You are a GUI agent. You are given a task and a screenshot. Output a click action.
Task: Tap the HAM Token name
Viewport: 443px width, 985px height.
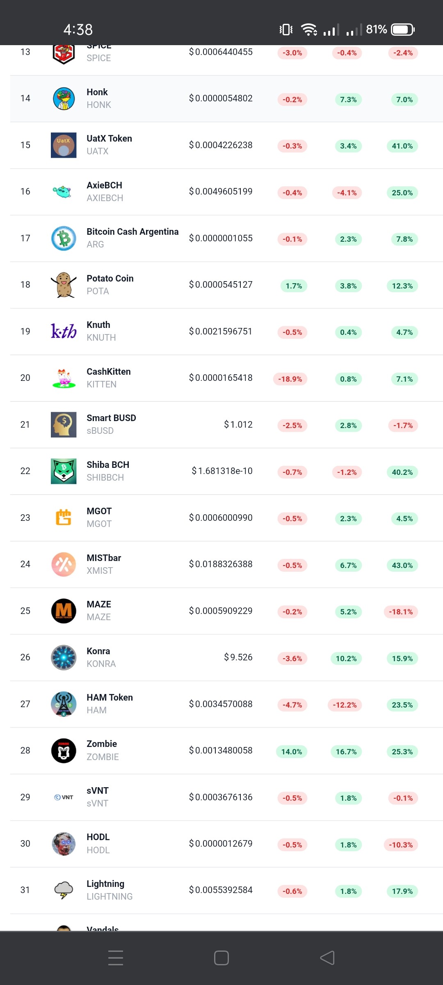(110, 697)
